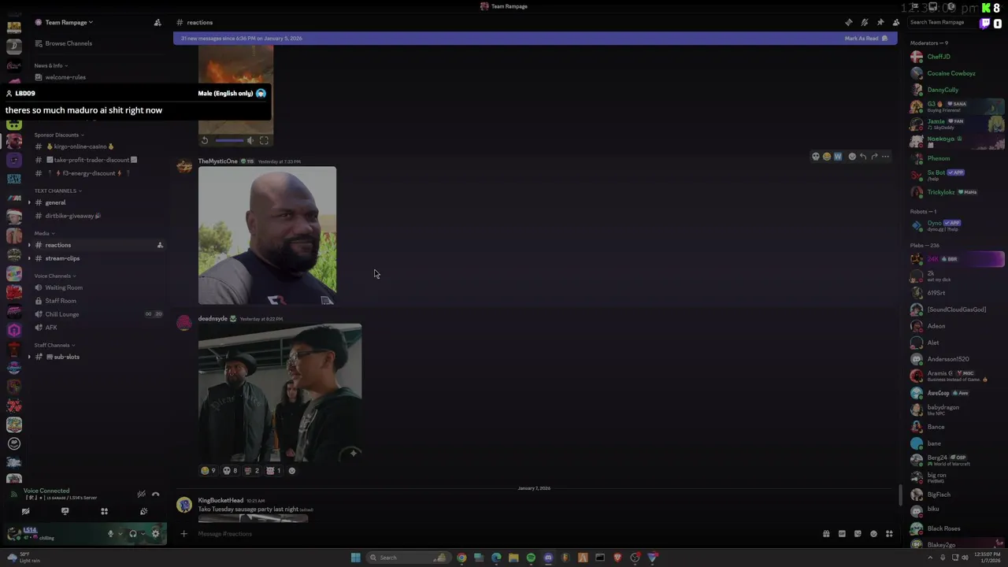Viewport: 1008px width, 567px height.
Task: Open TheMysticOne's bald man image
Action: 267,235
